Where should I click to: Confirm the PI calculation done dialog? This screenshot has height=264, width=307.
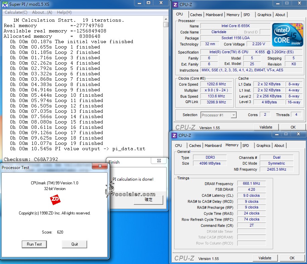(148, 200)
